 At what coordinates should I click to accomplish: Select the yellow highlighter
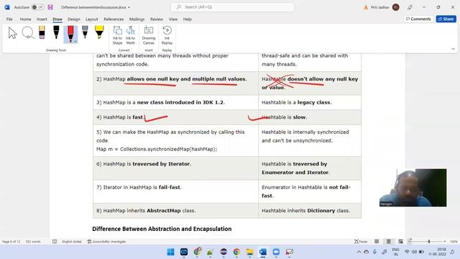pyautogui.click(x=99, y=32)
